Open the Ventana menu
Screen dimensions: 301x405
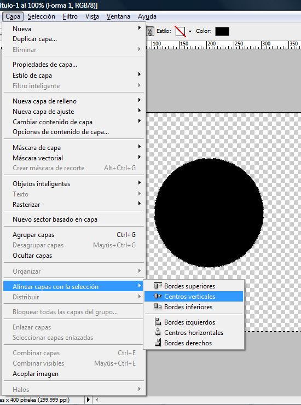tap(118, 16)
